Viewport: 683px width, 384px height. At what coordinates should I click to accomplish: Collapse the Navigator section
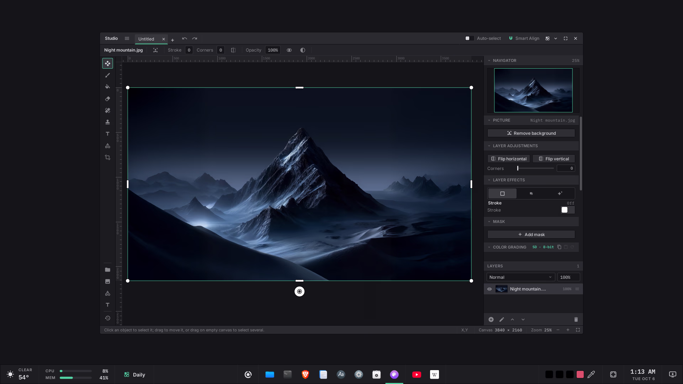(489, 60)
